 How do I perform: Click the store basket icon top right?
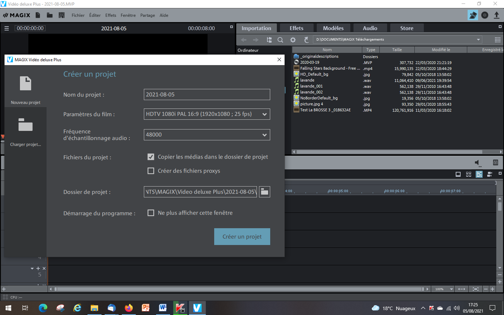[473, 15]
